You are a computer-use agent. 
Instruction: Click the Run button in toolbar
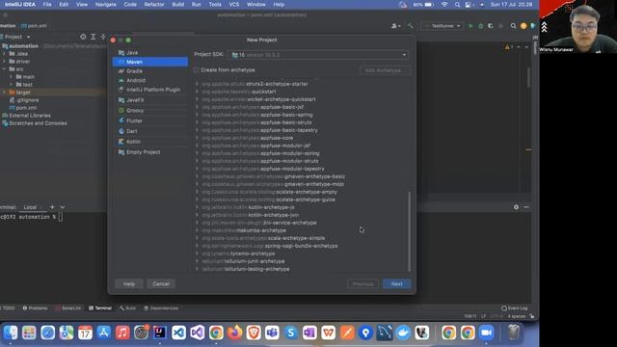tap(470, 26)
